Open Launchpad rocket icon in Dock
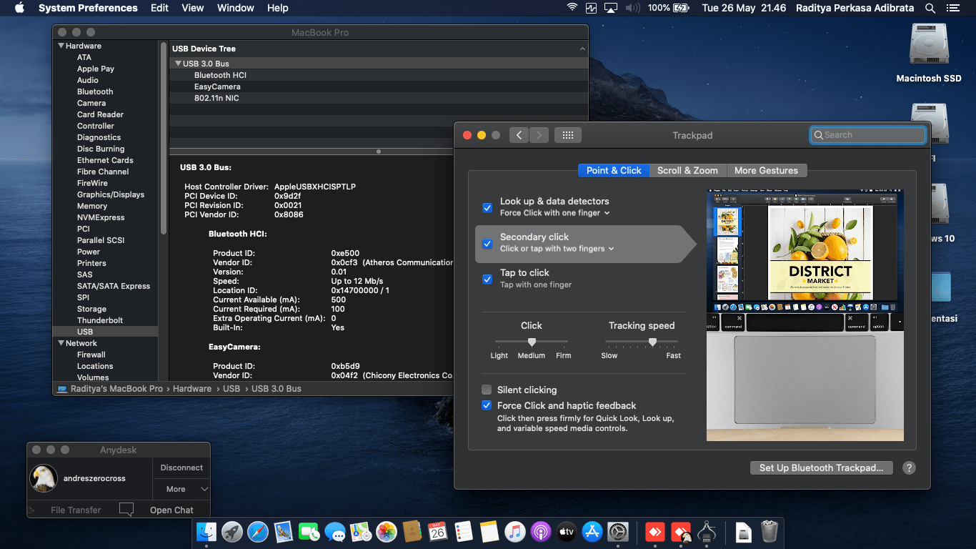This screenshot has width=976, height=549. tap(232, 532)
